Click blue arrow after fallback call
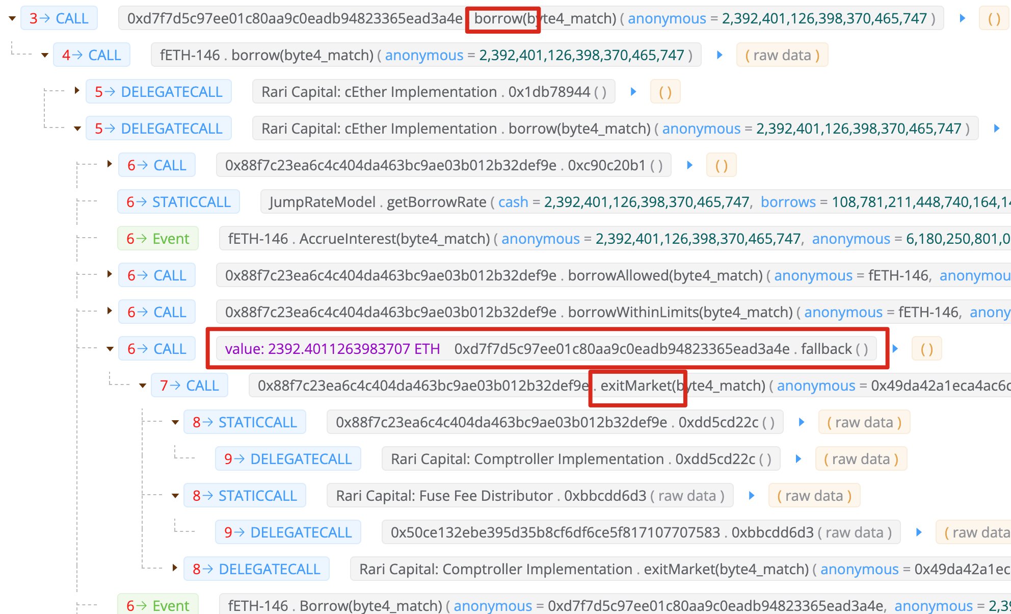The height and width of the screenshot is (614, 1011). [x=895, y=349]
